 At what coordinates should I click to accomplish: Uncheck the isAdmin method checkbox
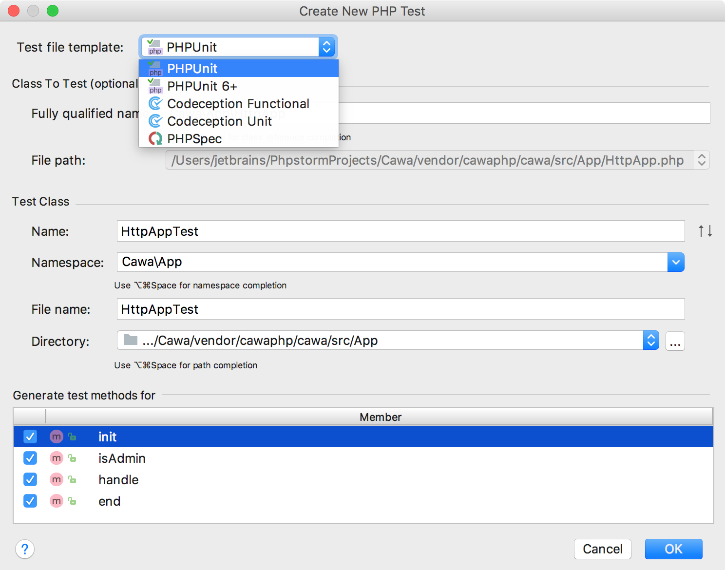[30, 458]
